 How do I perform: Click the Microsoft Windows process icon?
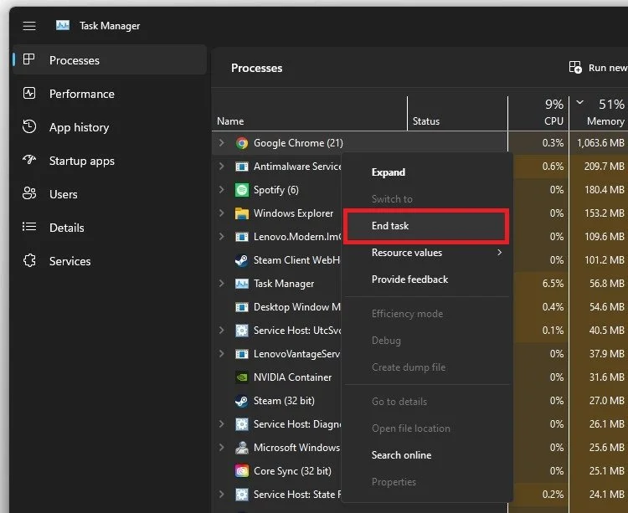pos(242,448)
